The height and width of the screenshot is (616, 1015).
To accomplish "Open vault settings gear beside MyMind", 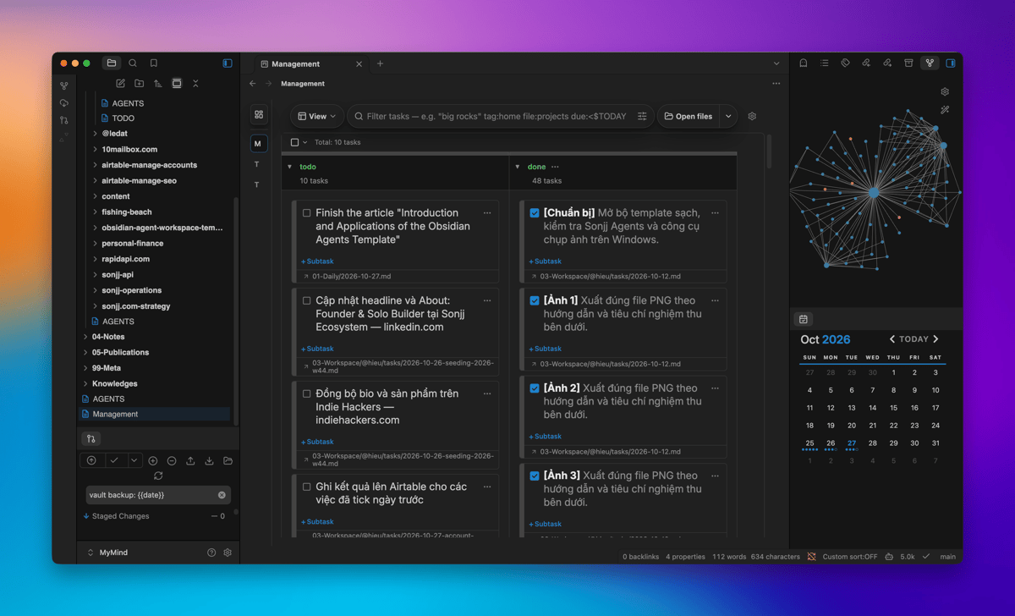I will 228,553.
